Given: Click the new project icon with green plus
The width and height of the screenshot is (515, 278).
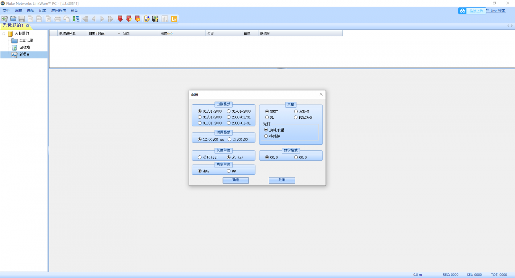Looking at the screenshot, I should (5, 19).
